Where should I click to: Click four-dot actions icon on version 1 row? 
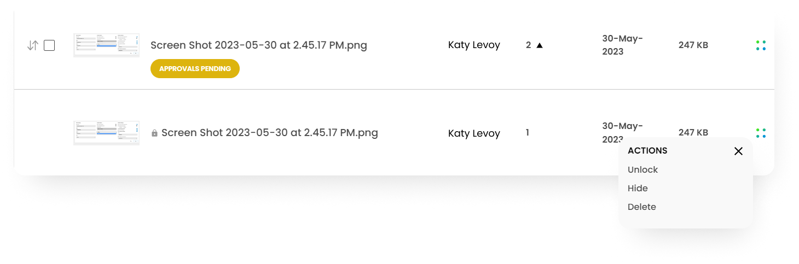tap(760, 133)
